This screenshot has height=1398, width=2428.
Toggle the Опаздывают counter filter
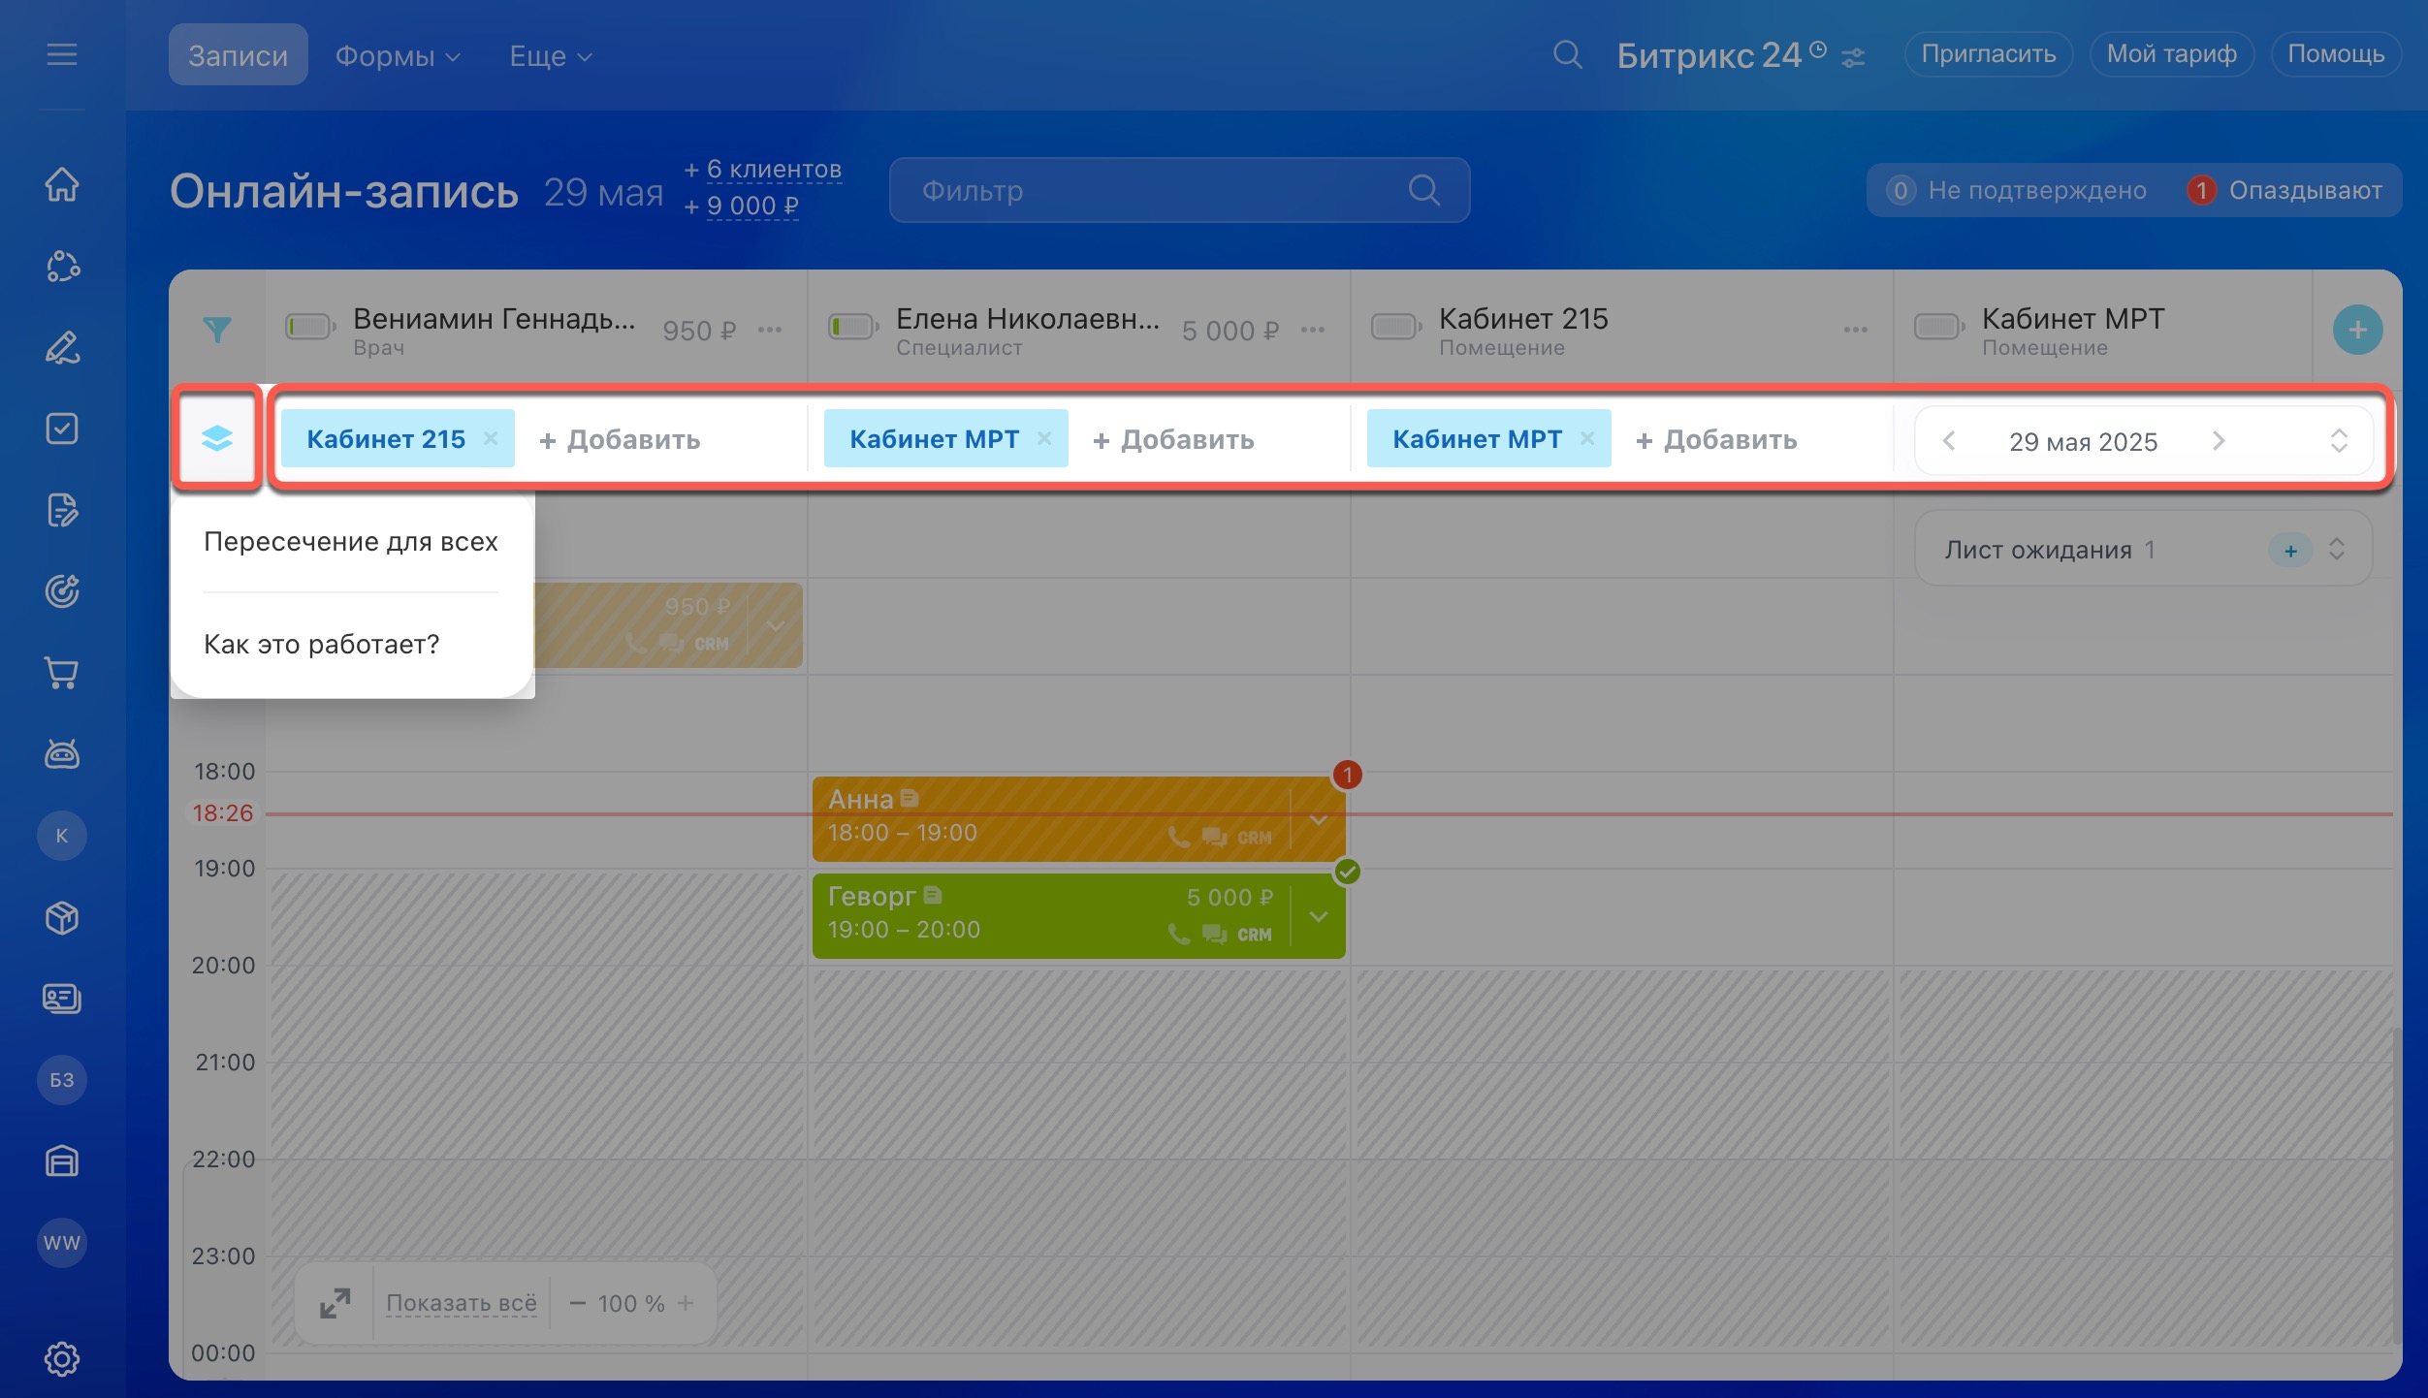(2284, 190)
